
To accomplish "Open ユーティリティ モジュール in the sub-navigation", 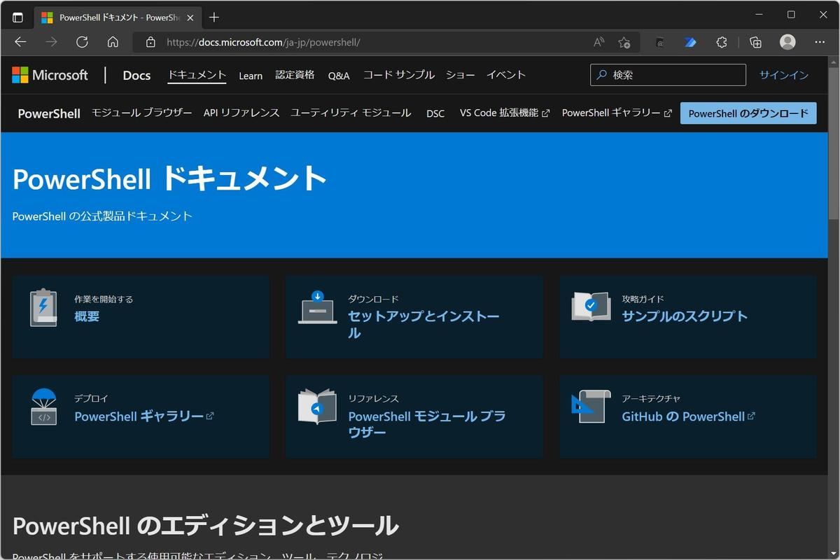I will [351, 113].
